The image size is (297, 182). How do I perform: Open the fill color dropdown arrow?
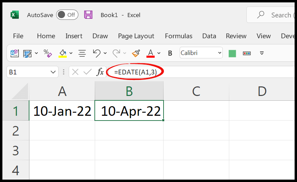point(71,53)
